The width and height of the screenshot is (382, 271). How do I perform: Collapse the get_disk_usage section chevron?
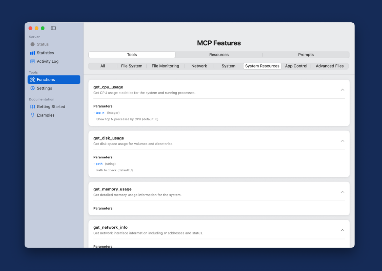tap(343, 141)
